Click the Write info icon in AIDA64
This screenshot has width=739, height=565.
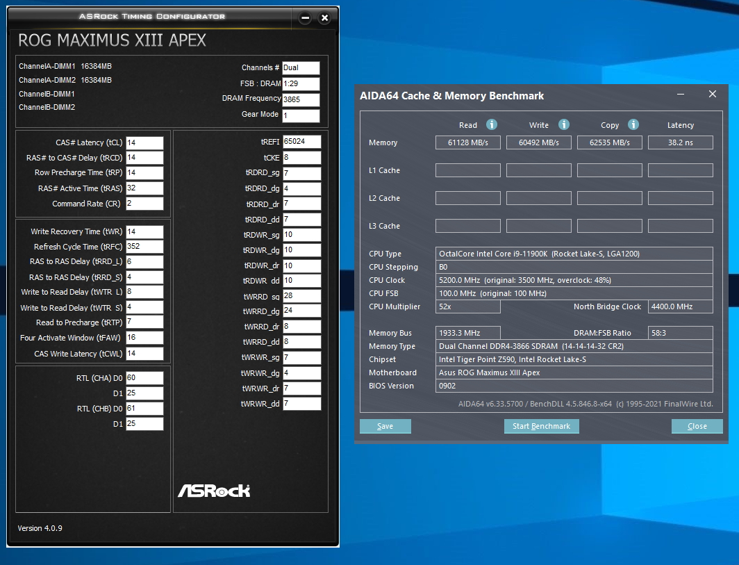click(564, 124)
